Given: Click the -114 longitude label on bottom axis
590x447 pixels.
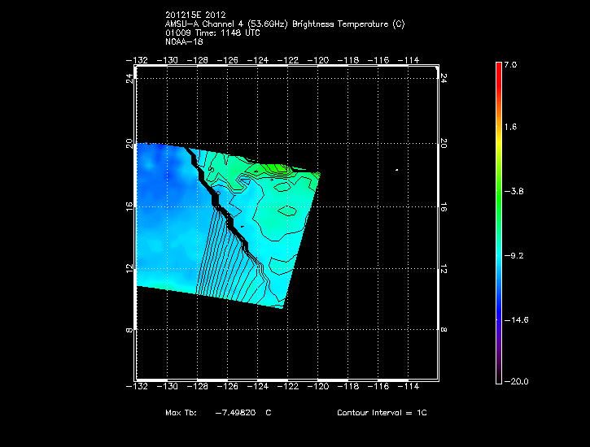Looking at the screenshot, I should (409, 386).
